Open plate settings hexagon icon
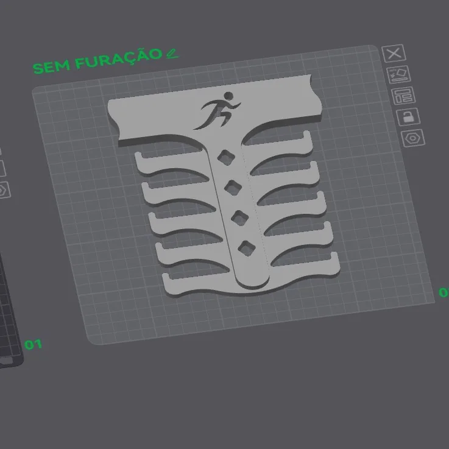 click(x=413, y=138)
